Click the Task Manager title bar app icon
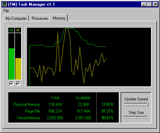 click(5, 4)
